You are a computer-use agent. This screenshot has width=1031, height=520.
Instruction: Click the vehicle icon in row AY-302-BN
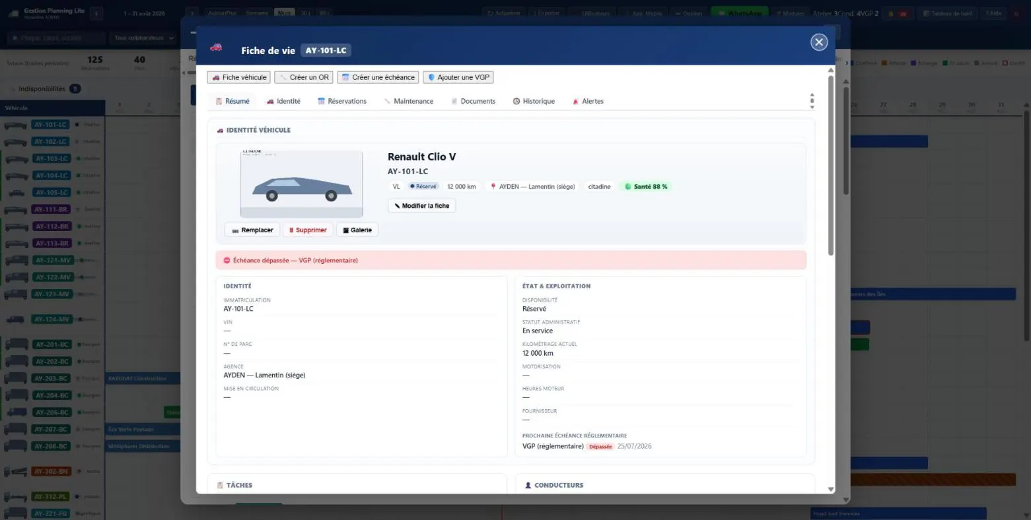click(x=17, y=472)
